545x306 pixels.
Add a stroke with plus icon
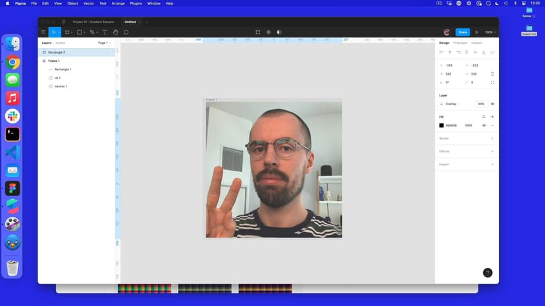pyautogui.click(x=492, y=139)
